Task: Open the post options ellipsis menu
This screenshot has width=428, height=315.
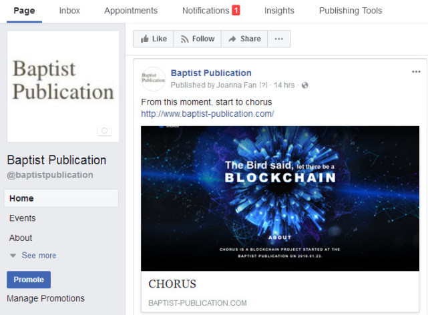Action: point(416,71)
